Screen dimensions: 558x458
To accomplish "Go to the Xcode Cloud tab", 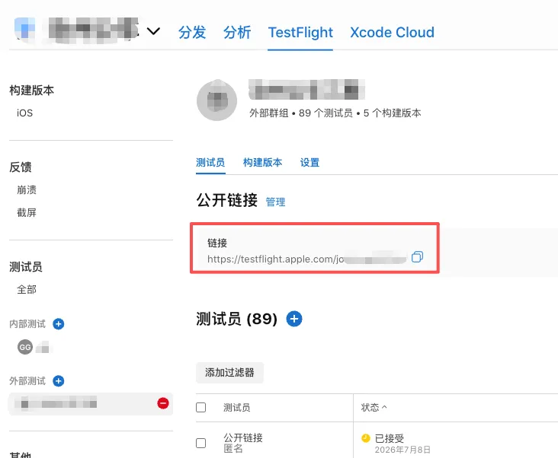I will (x=392, y=32).
